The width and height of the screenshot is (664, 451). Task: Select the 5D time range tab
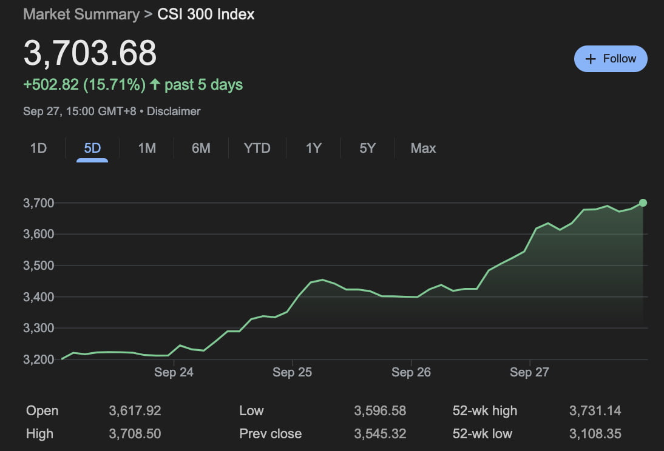click(92, 148)
